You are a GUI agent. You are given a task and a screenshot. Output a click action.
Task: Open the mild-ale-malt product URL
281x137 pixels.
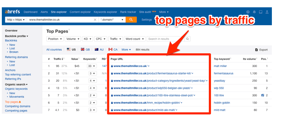pyautogui.click(x=144, y=110)
